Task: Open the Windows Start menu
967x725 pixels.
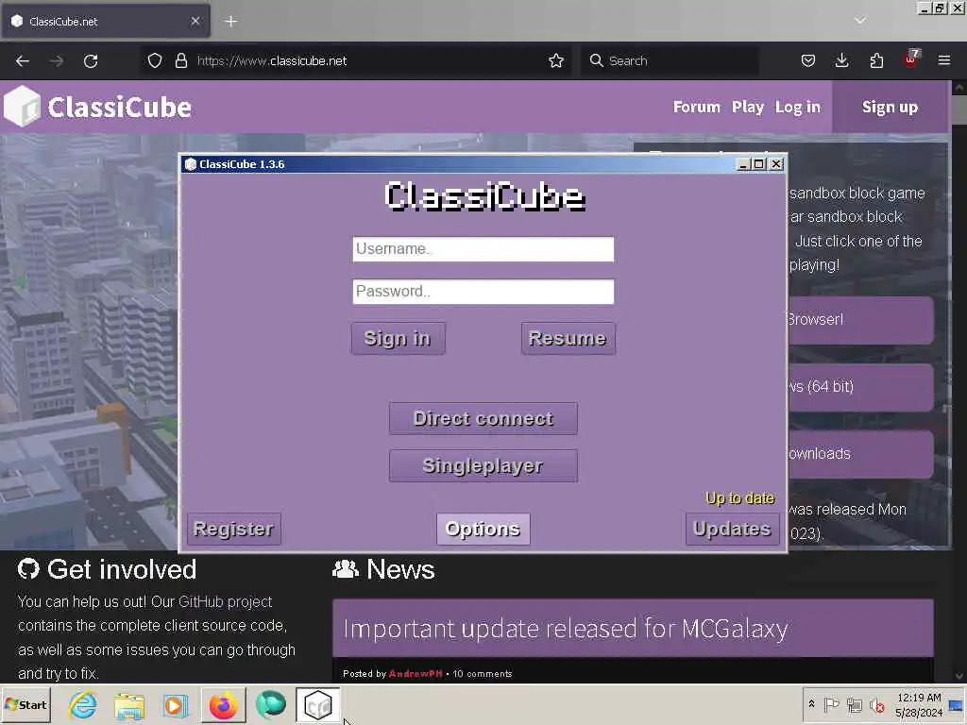Action: (x=25, y=704)
